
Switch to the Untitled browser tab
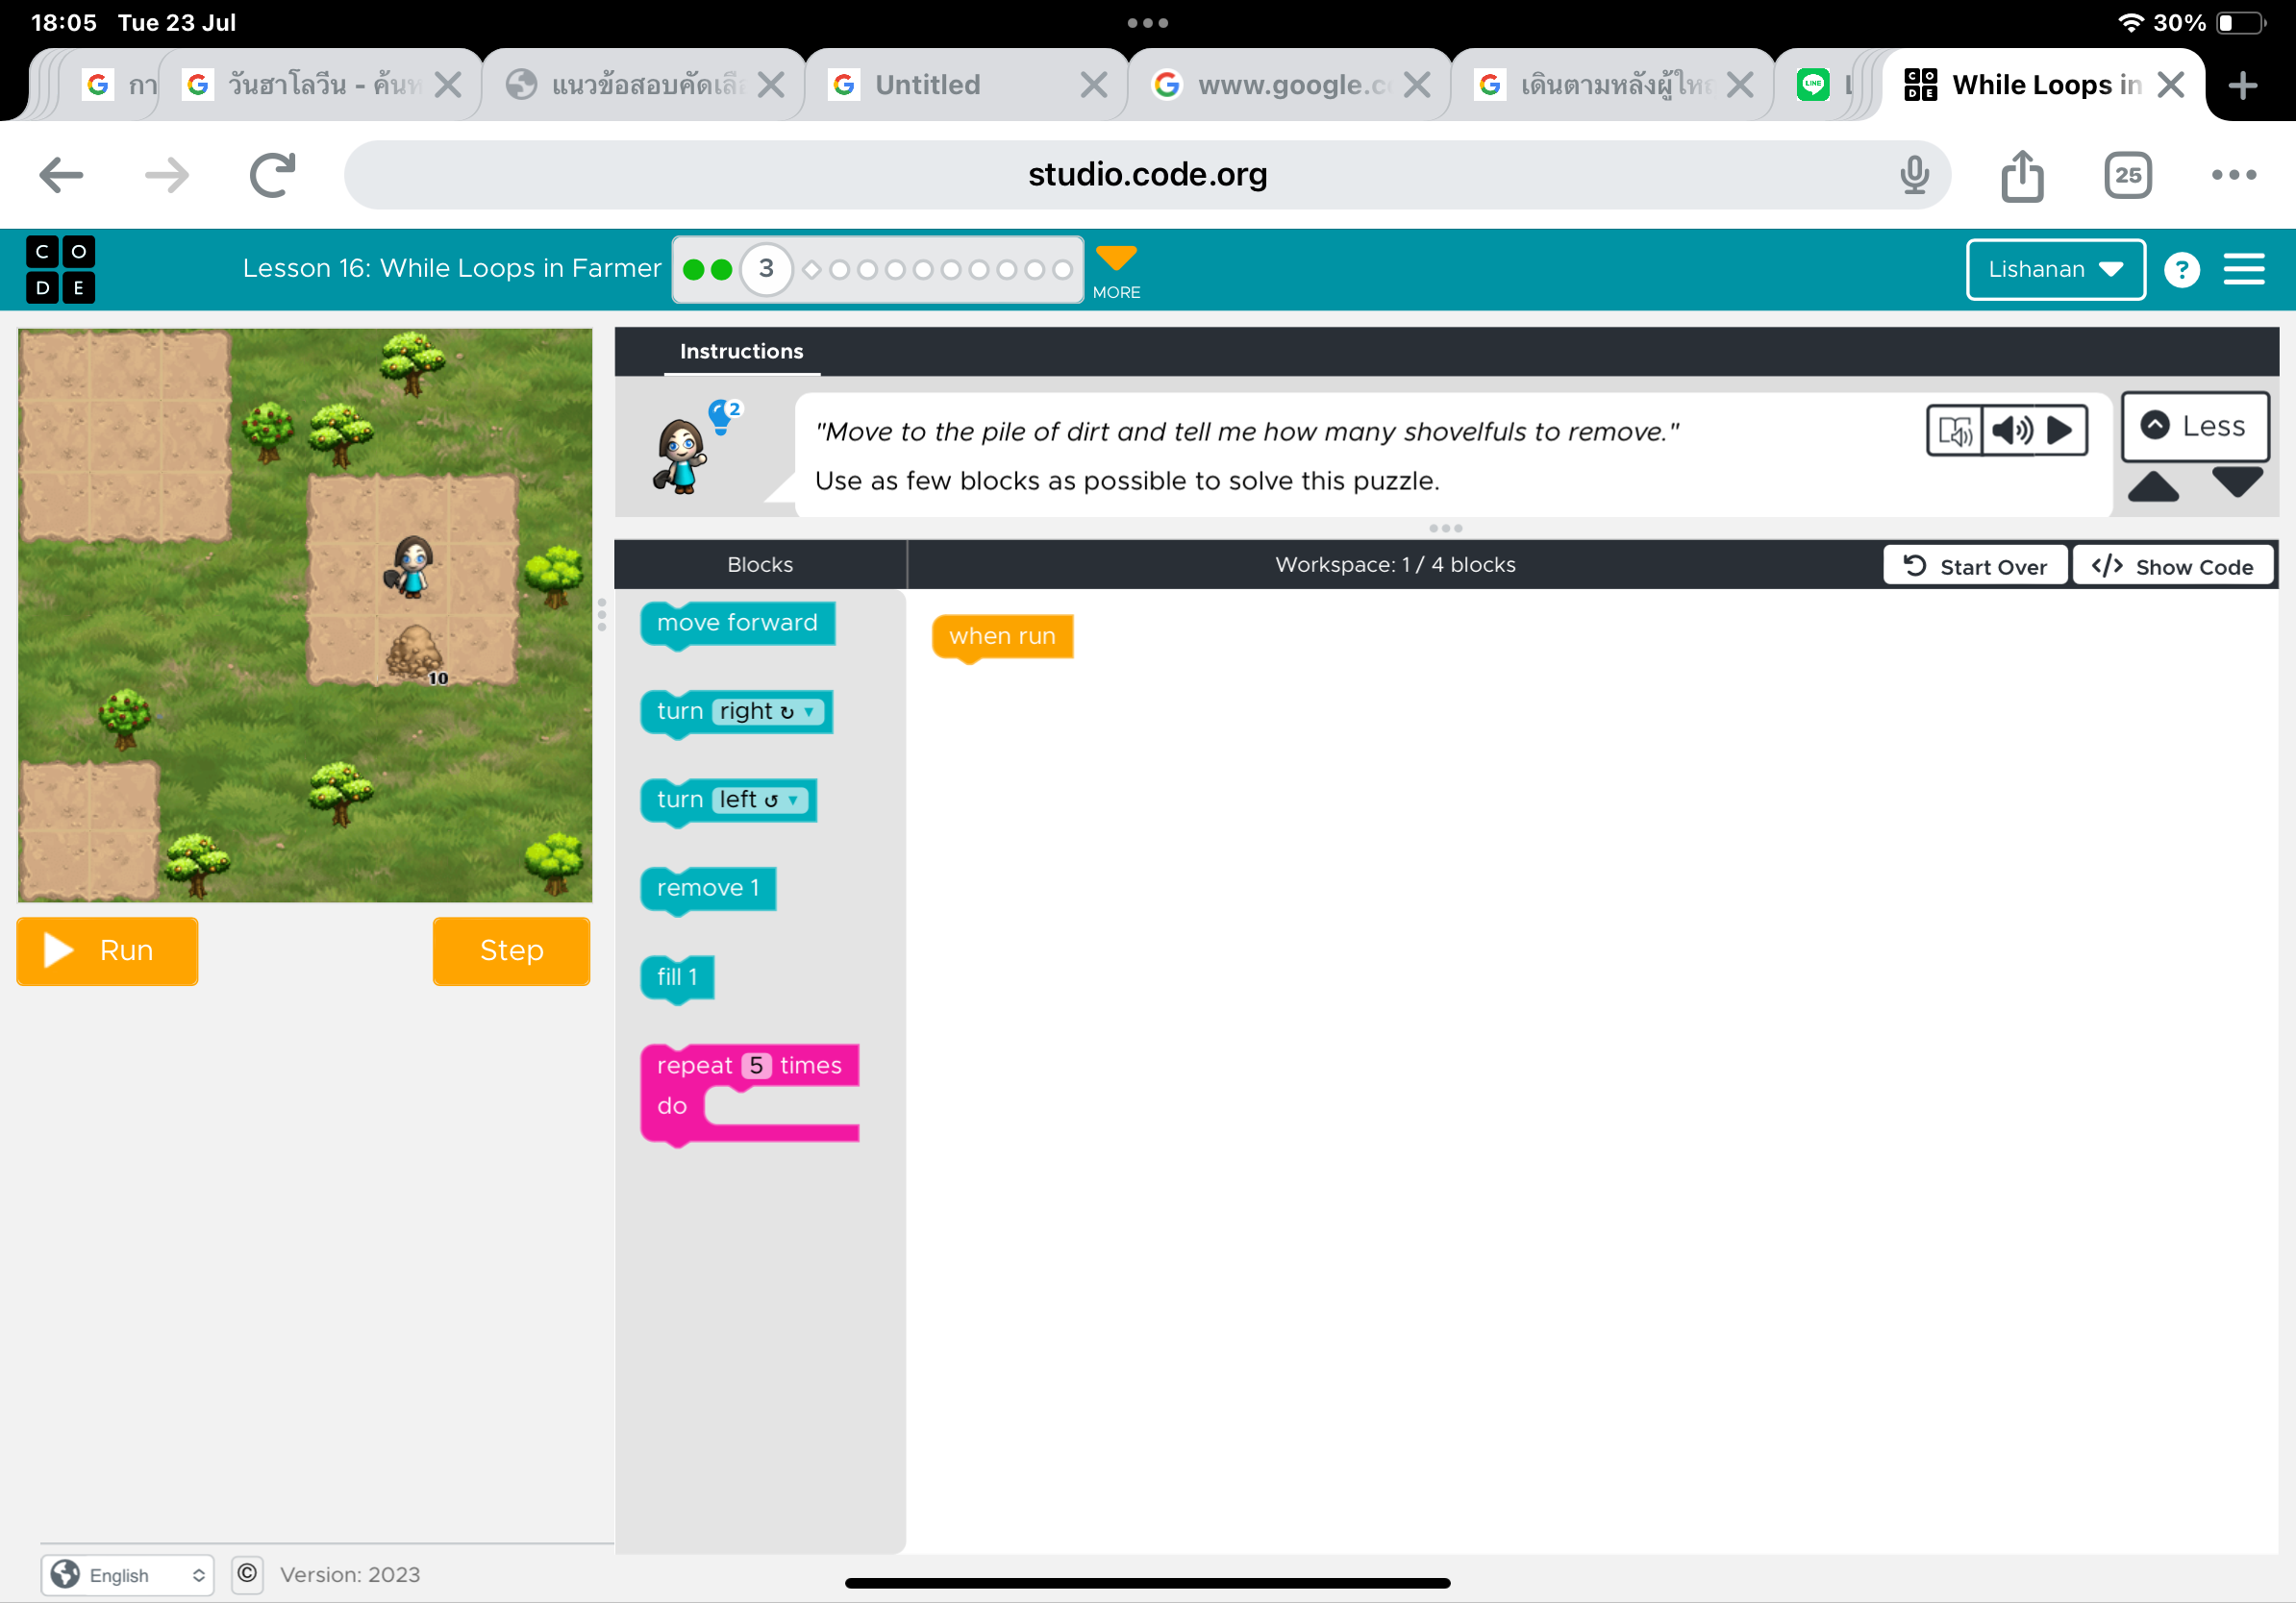(927, 85)
